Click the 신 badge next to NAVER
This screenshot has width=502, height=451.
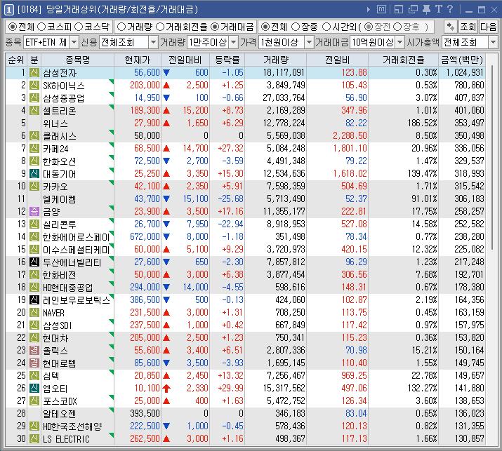click(34, 312)
